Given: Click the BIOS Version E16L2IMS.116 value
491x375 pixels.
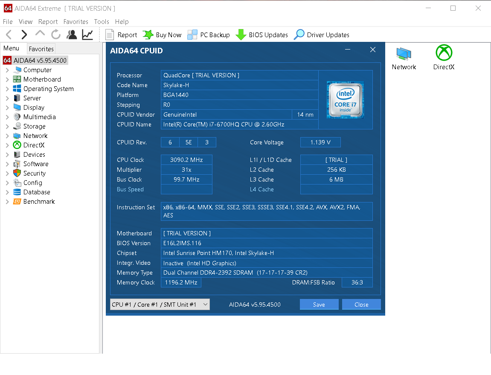Looking at the screenshot, I should pyautogui.click(x=267, y=243).
